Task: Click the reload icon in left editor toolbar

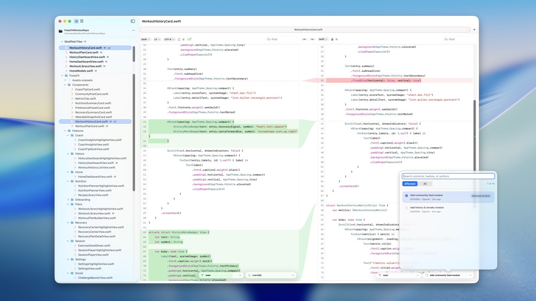Action: pyautogui.click(x=179, y=39)
